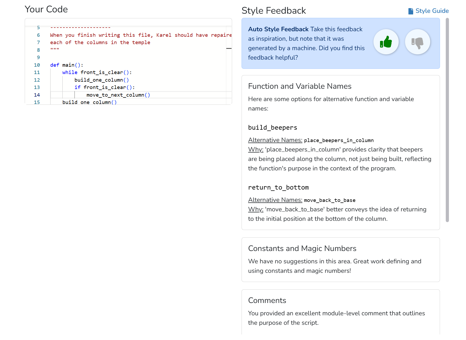Toggle the green thumbs-up approval on

[x=386, y=42]
